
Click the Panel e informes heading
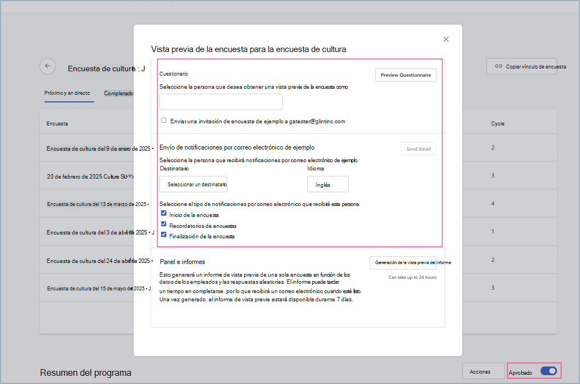coord(182,262)
